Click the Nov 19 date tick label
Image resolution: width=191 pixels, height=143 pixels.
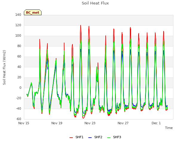coord(57,123)
